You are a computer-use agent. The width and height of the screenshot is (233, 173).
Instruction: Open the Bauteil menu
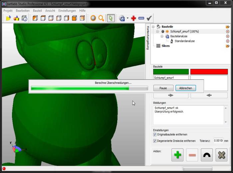37,11
